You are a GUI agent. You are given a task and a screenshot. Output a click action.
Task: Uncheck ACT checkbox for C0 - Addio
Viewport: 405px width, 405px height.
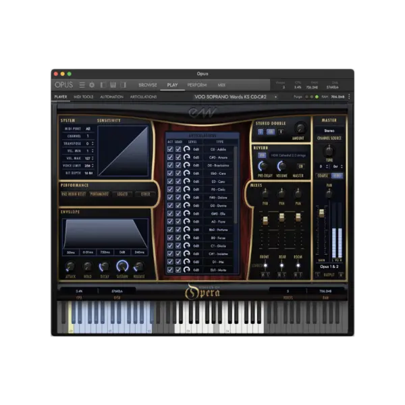[170, 149]
